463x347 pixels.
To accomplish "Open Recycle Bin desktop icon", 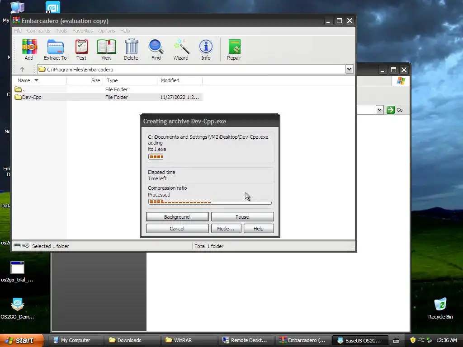I will [x=440, y=309].
